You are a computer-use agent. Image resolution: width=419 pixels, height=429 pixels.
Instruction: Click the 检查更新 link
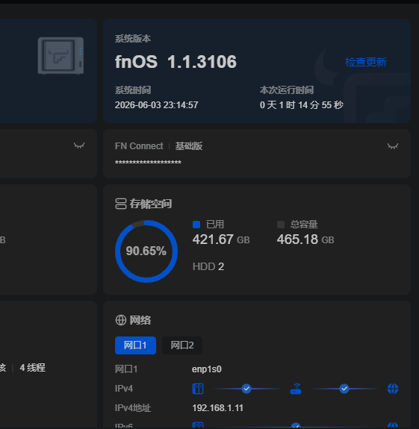pos(366,62)
